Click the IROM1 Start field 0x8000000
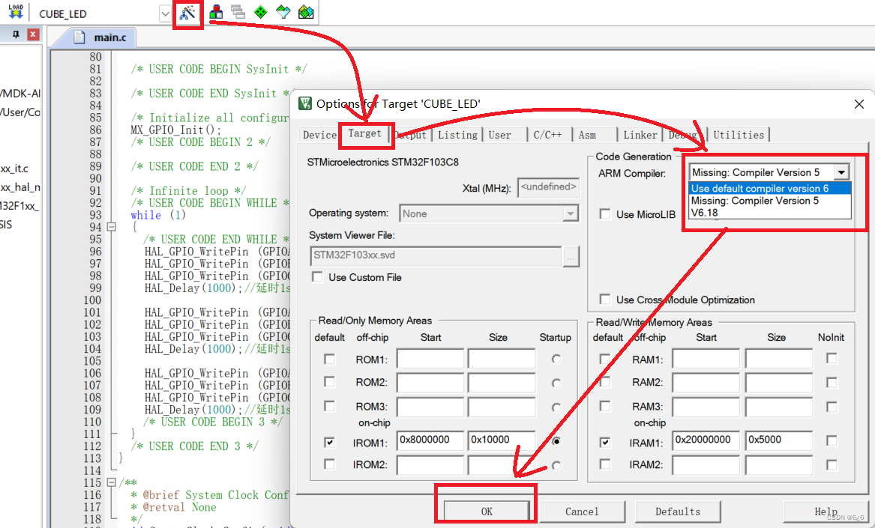 [430, 440]
